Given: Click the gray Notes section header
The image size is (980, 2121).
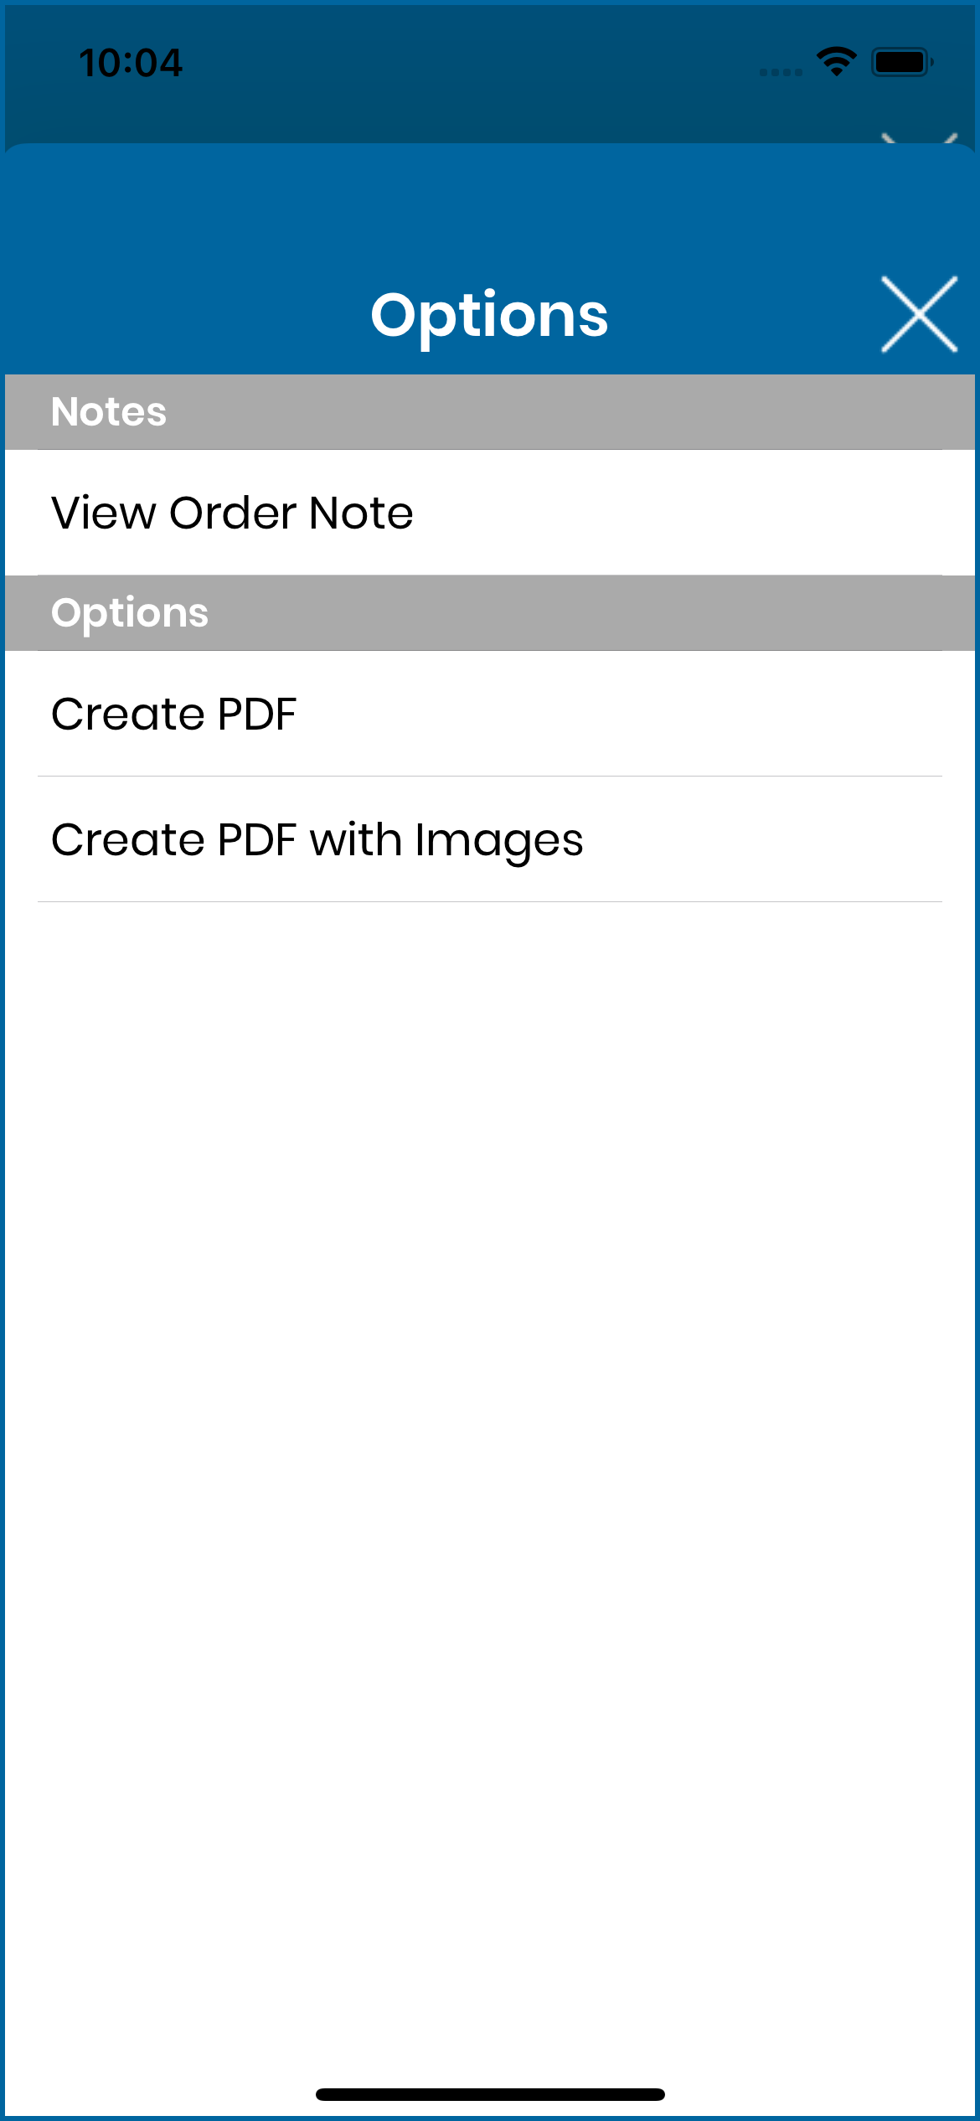Looking at the screenshot, I should 490,412.
